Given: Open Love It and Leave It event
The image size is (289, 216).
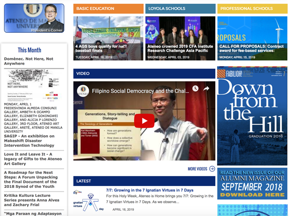Looking at the screenshot, I should tap(33, 159).
